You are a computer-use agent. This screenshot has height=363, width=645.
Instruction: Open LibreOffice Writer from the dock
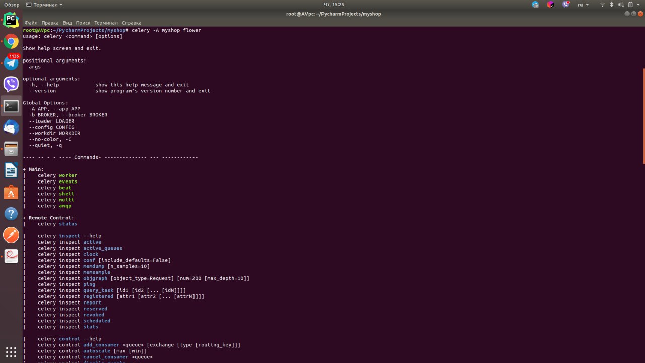(x=11, y=170)
